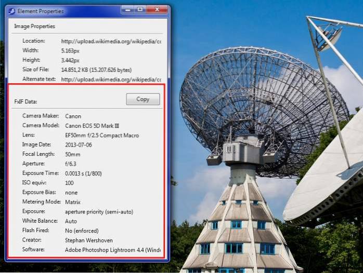Select the Metering Mode value Matrix
The image size is (363, 273).
[x=73, y=202]
